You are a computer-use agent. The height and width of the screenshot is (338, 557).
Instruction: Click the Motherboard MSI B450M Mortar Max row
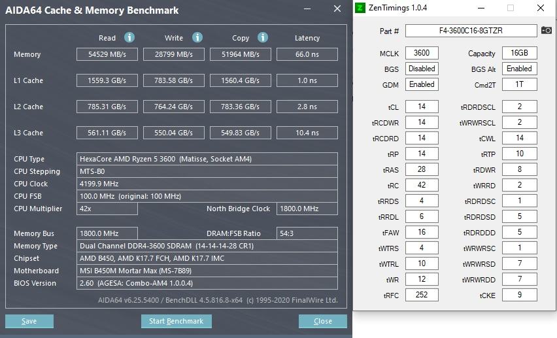point(207,271)
